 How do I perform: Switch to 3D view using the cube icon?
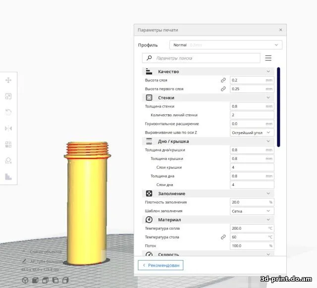coord(25,280)
